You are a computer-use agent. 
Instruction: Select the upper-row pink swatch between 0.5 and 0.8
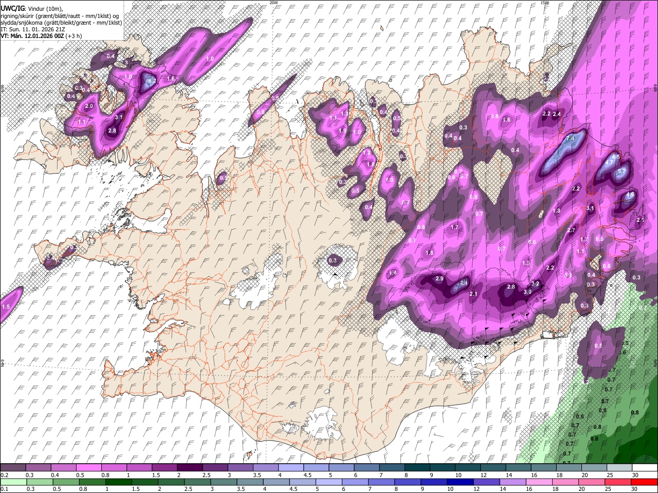[x=88, y=468]
